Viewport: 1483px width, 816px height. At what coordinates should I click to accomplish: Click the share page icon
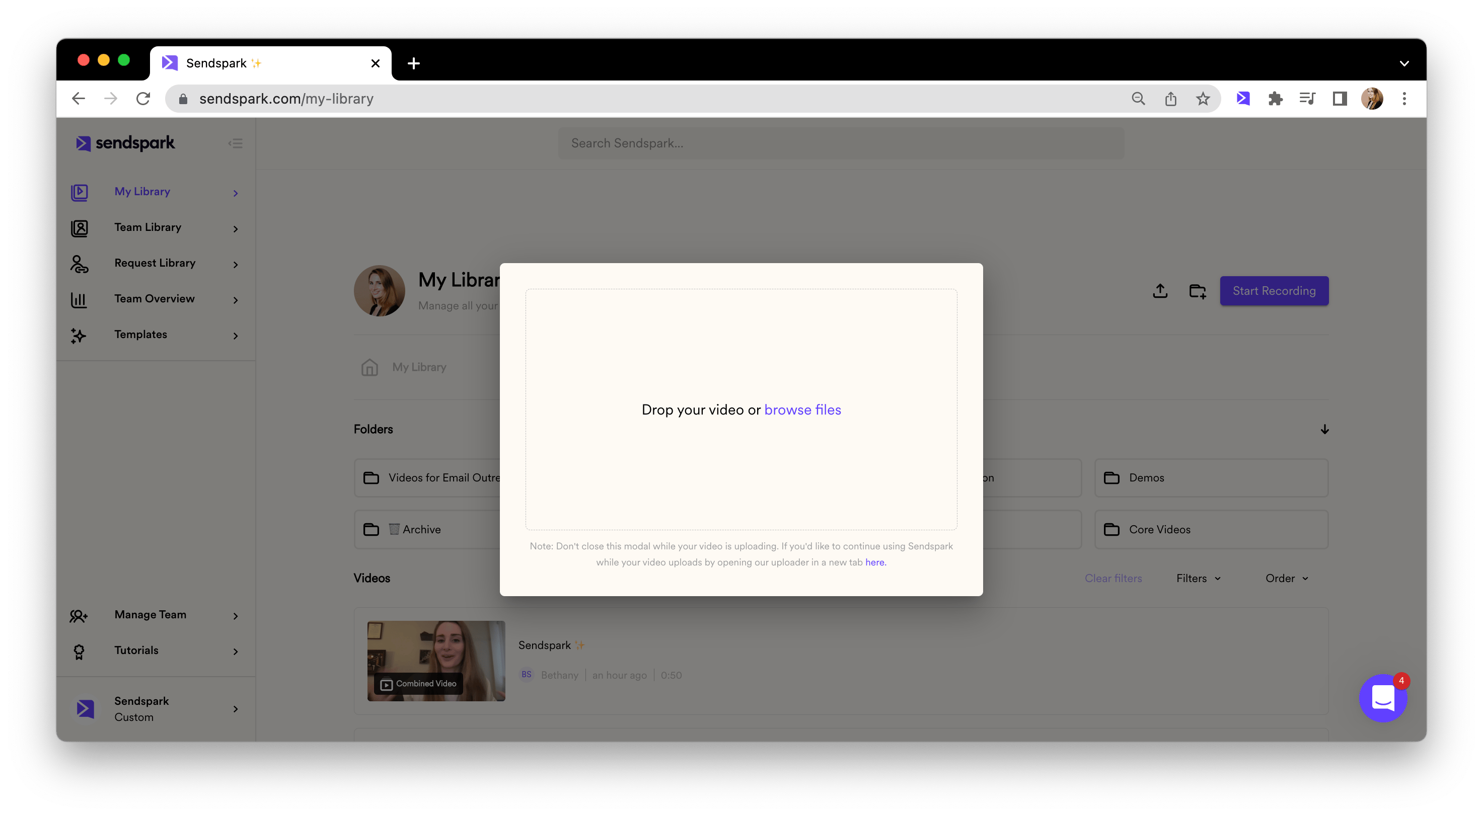[1170, 99]
